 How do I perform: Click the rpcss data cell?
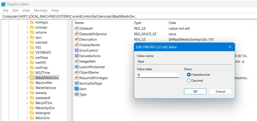[173, 34]
